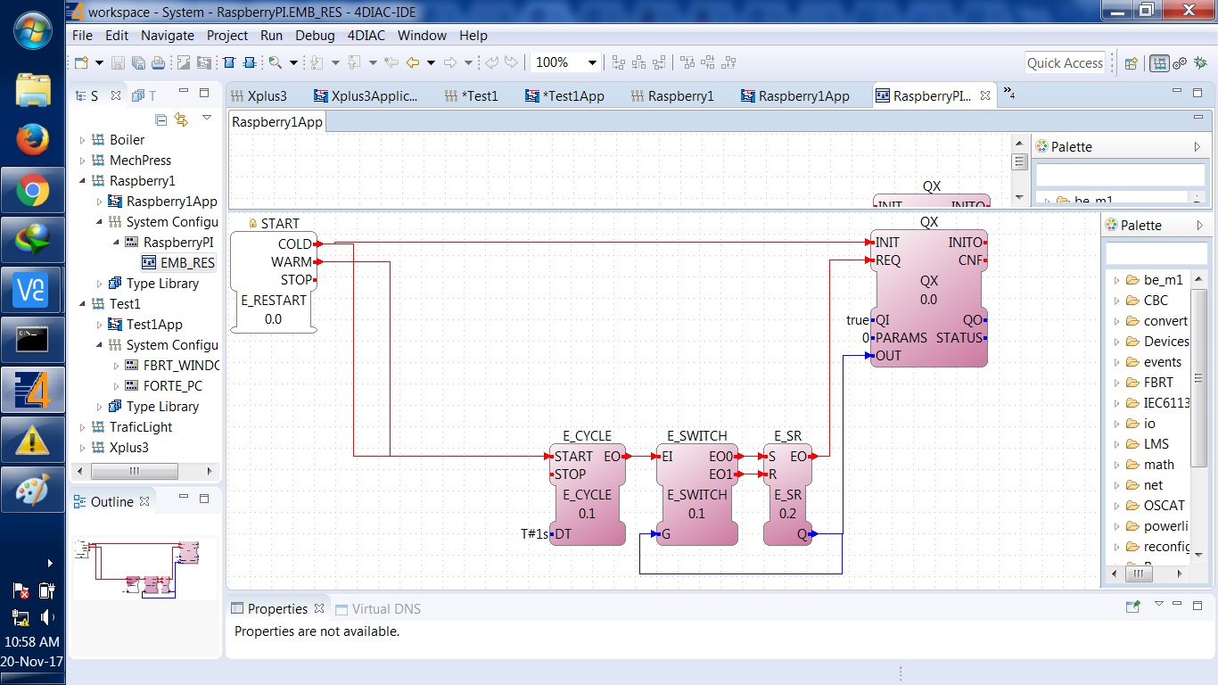Open the Back history dropdown arrow
This screenshot has height=685, width=1218.
431,62
